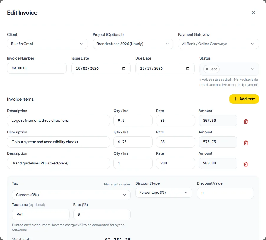Edit the Invoice Number field NW-0010
266x240 pixels.
click(37, 68)
